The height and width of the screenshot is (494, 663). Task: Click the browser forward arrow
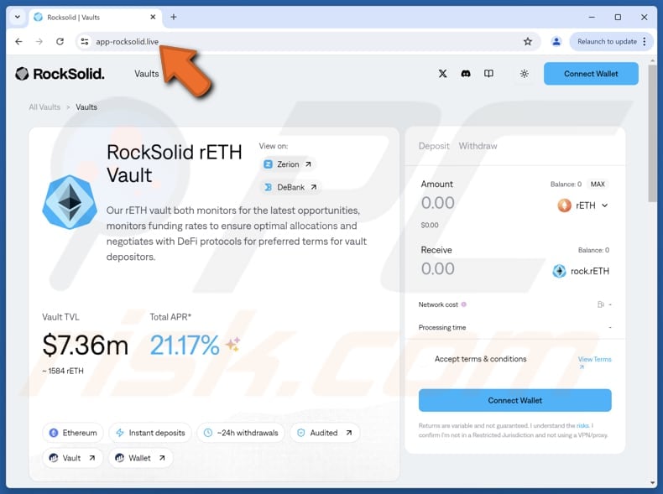point(39,41)
